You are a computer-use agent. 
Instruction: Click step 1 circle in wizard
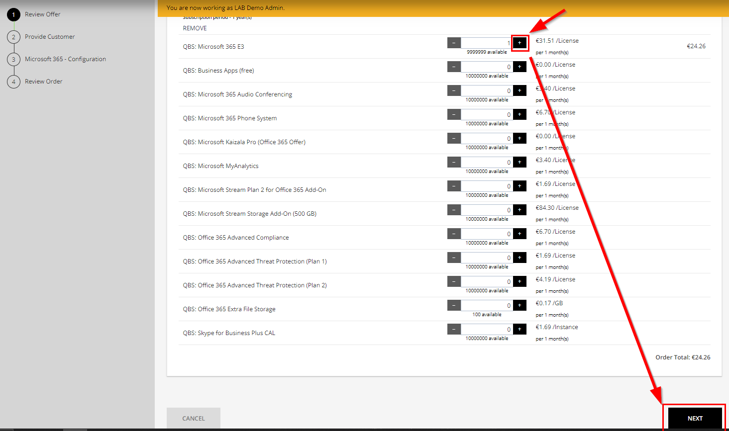click(x=13, y=14)
